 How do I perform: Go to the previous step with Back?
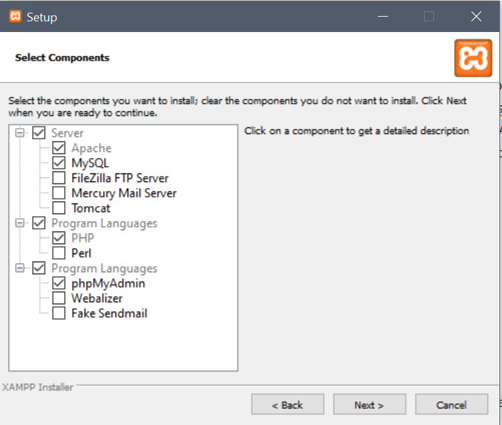tap(287, 404)
